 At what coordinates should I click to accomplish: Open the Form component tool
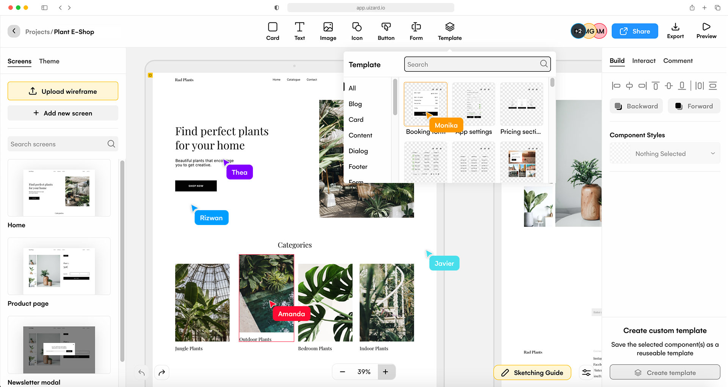tap(416, 31)
